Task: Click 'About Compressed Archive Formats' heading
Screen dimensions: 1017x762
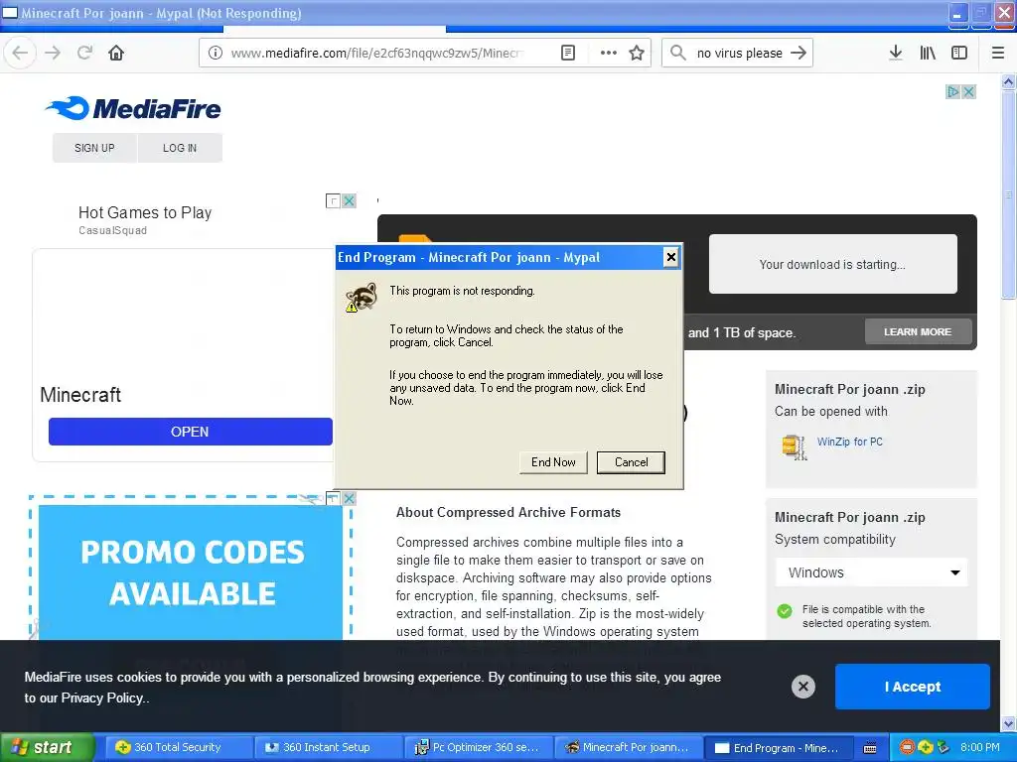Action: click(x=508, y=512)
